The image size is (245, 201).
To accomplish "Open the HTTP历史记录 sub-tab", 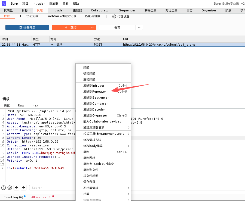I will coord(29,16).
